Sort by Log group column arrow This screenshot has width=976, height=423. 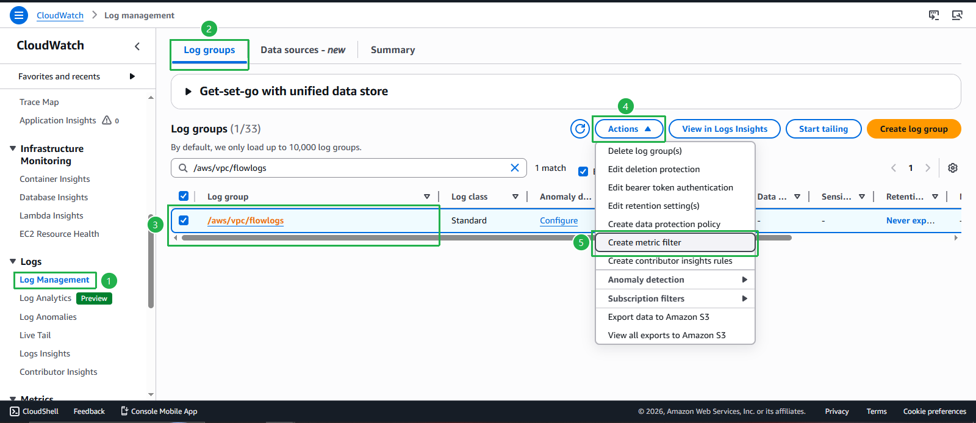coord(427,197)
